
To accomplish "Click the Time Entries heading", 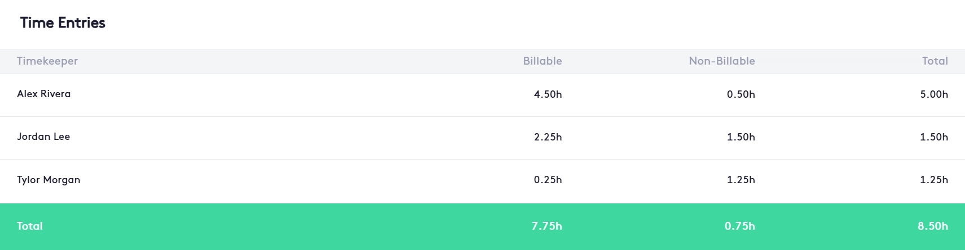I will click(x=63, y=23).
